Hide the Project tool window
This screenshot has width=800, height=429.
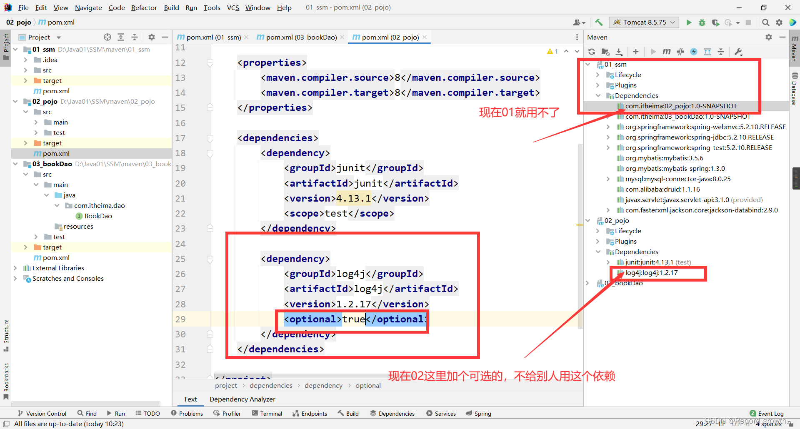165,37
